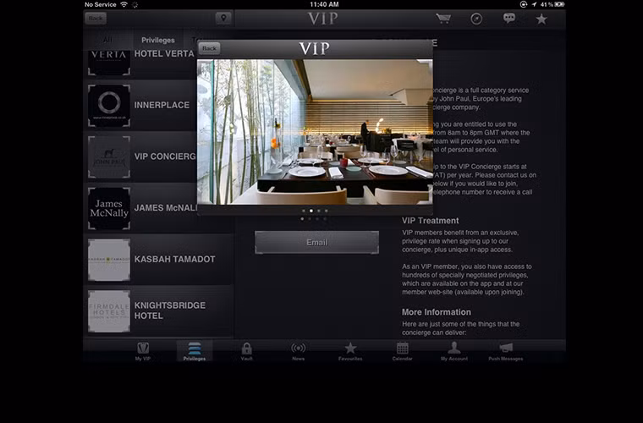Tap the compass icon in header
The height and width of the screenshot is (423, 643).
click(x=476, y=19)
